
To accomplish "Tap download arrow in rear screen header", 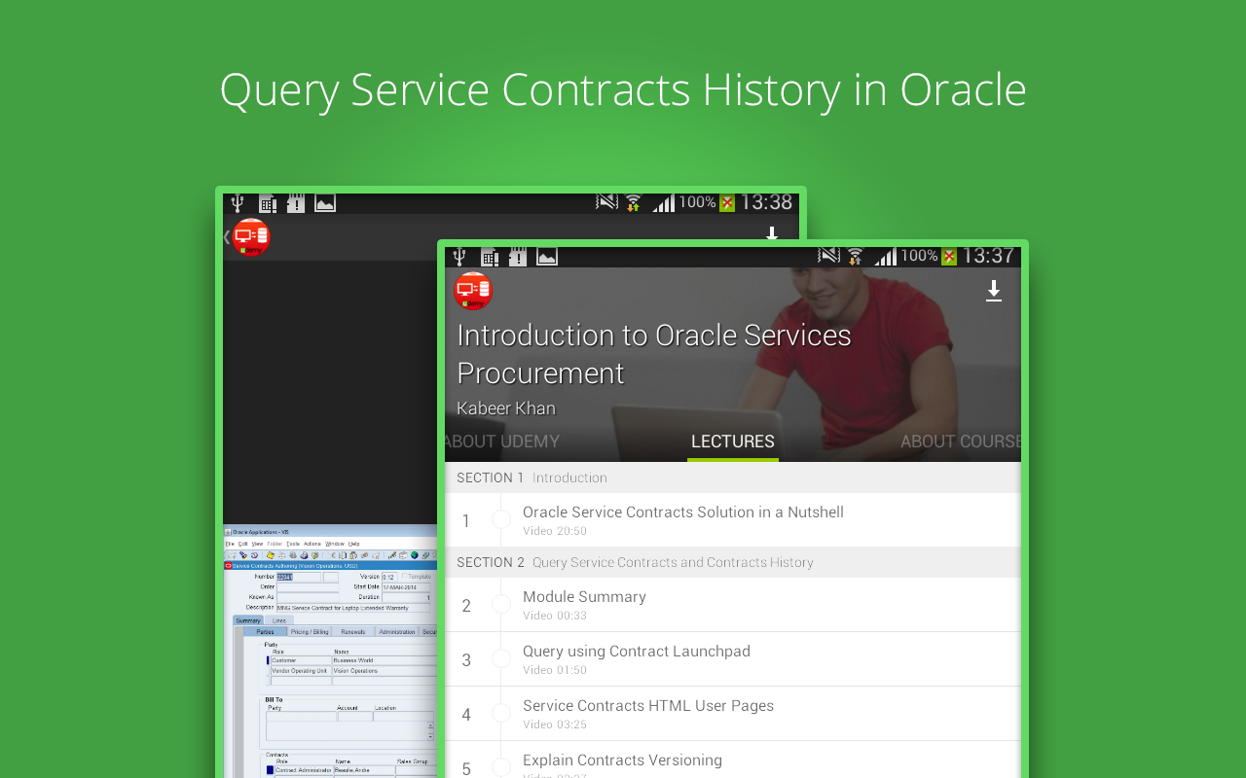I will click(x=772, y=233).
